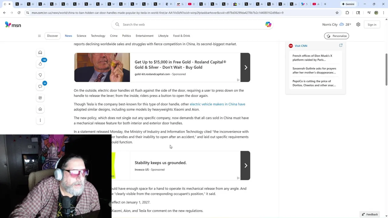The width and height of the screenshot is (388, 218).
Task: Open the Entertainment section
Action: [145, 36]
